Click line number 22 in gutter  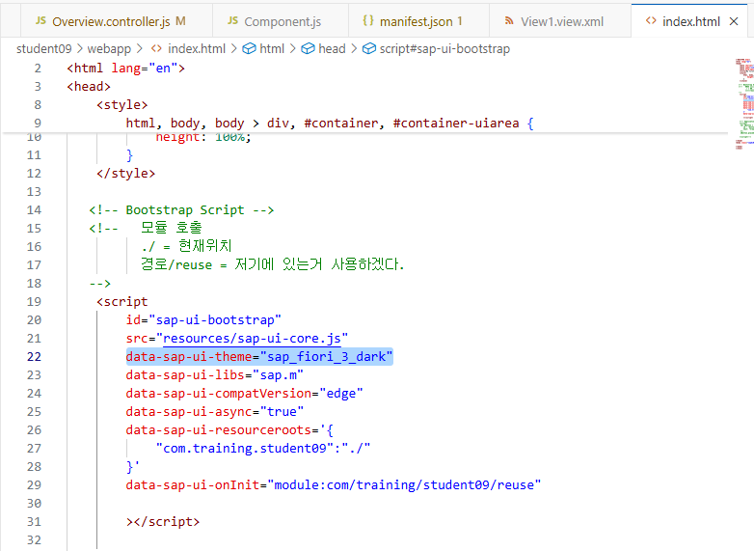[x=34, y=357]
